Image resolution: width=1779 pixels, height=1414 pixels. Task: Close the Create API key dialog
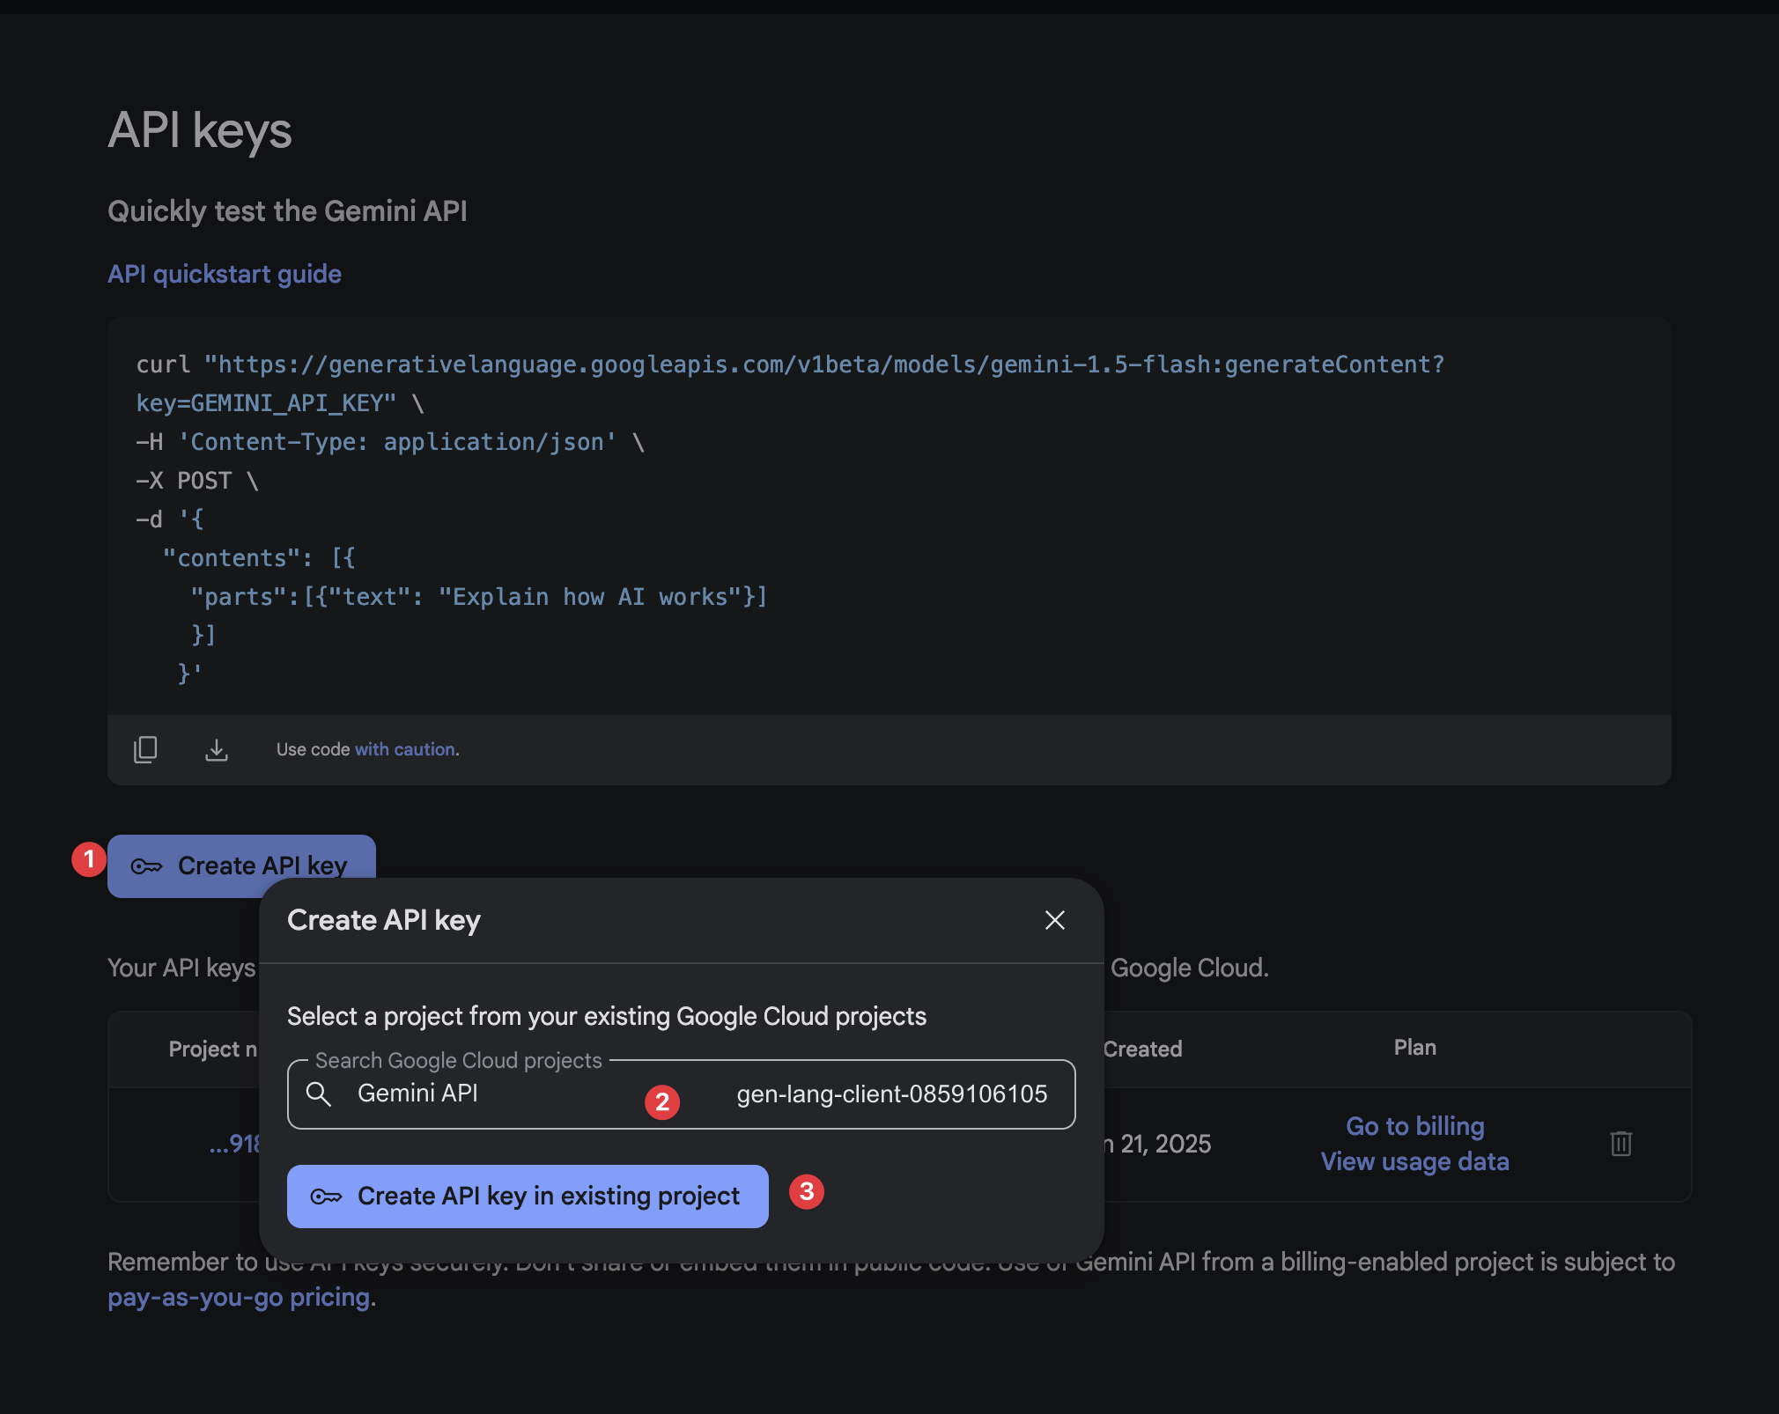click(x=1055, y=920)
